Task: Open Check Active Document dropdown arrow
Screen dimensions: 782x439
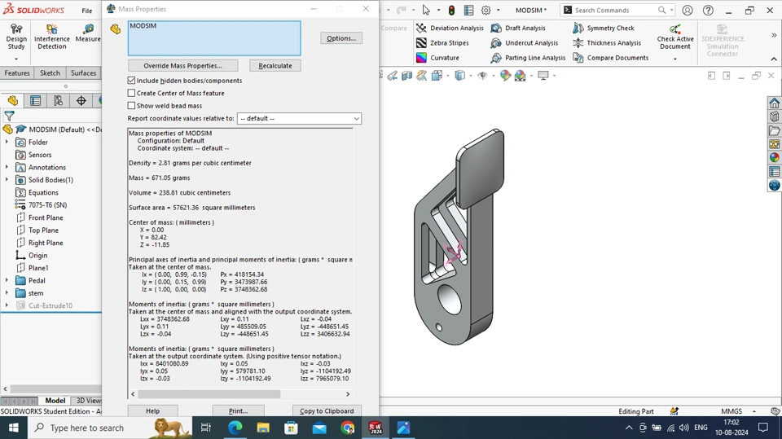Action: pos(675,59)
